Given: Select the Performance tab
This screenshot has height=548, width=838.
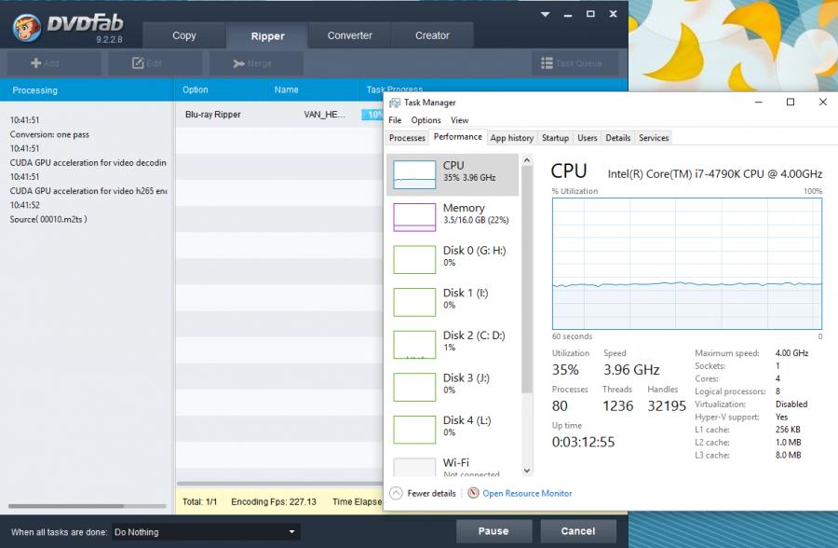Looking at the screenshot, I should [x=458, y=137].
